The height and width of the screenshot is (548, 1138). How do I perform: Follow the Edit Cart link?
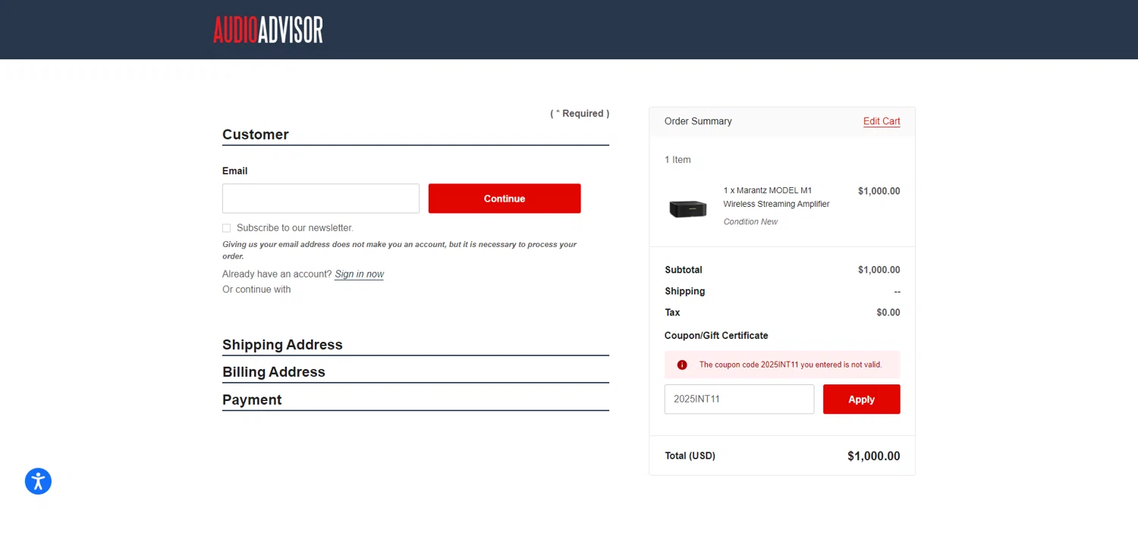pyautogui.click(x=882, y=121)
